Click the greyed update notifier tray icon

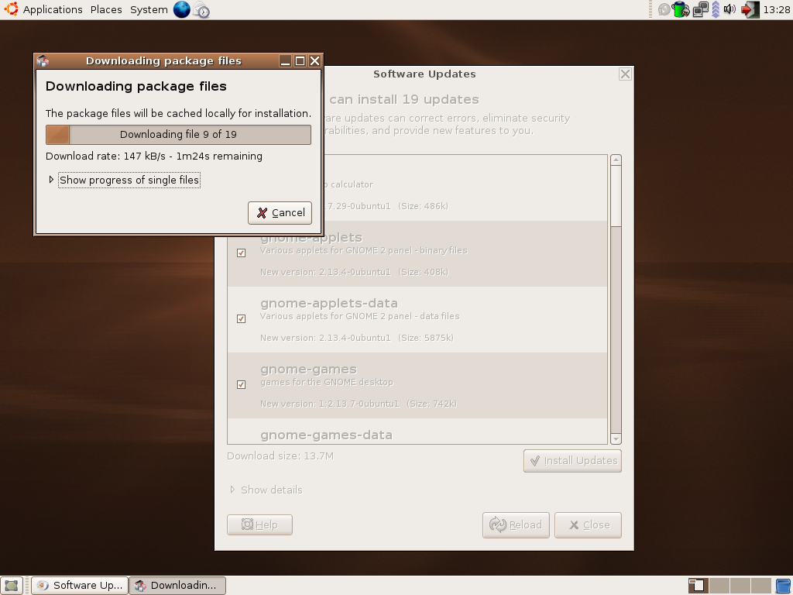(x=664, y=9)
